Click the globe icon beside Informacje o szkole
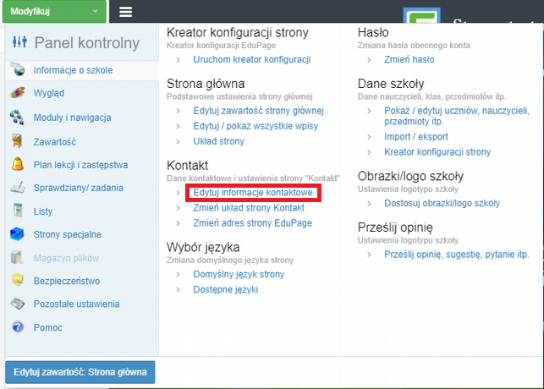The image size is (544, 389). click(x=18, y=69)
